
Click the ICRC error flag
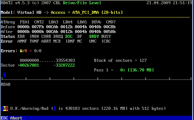106,41
